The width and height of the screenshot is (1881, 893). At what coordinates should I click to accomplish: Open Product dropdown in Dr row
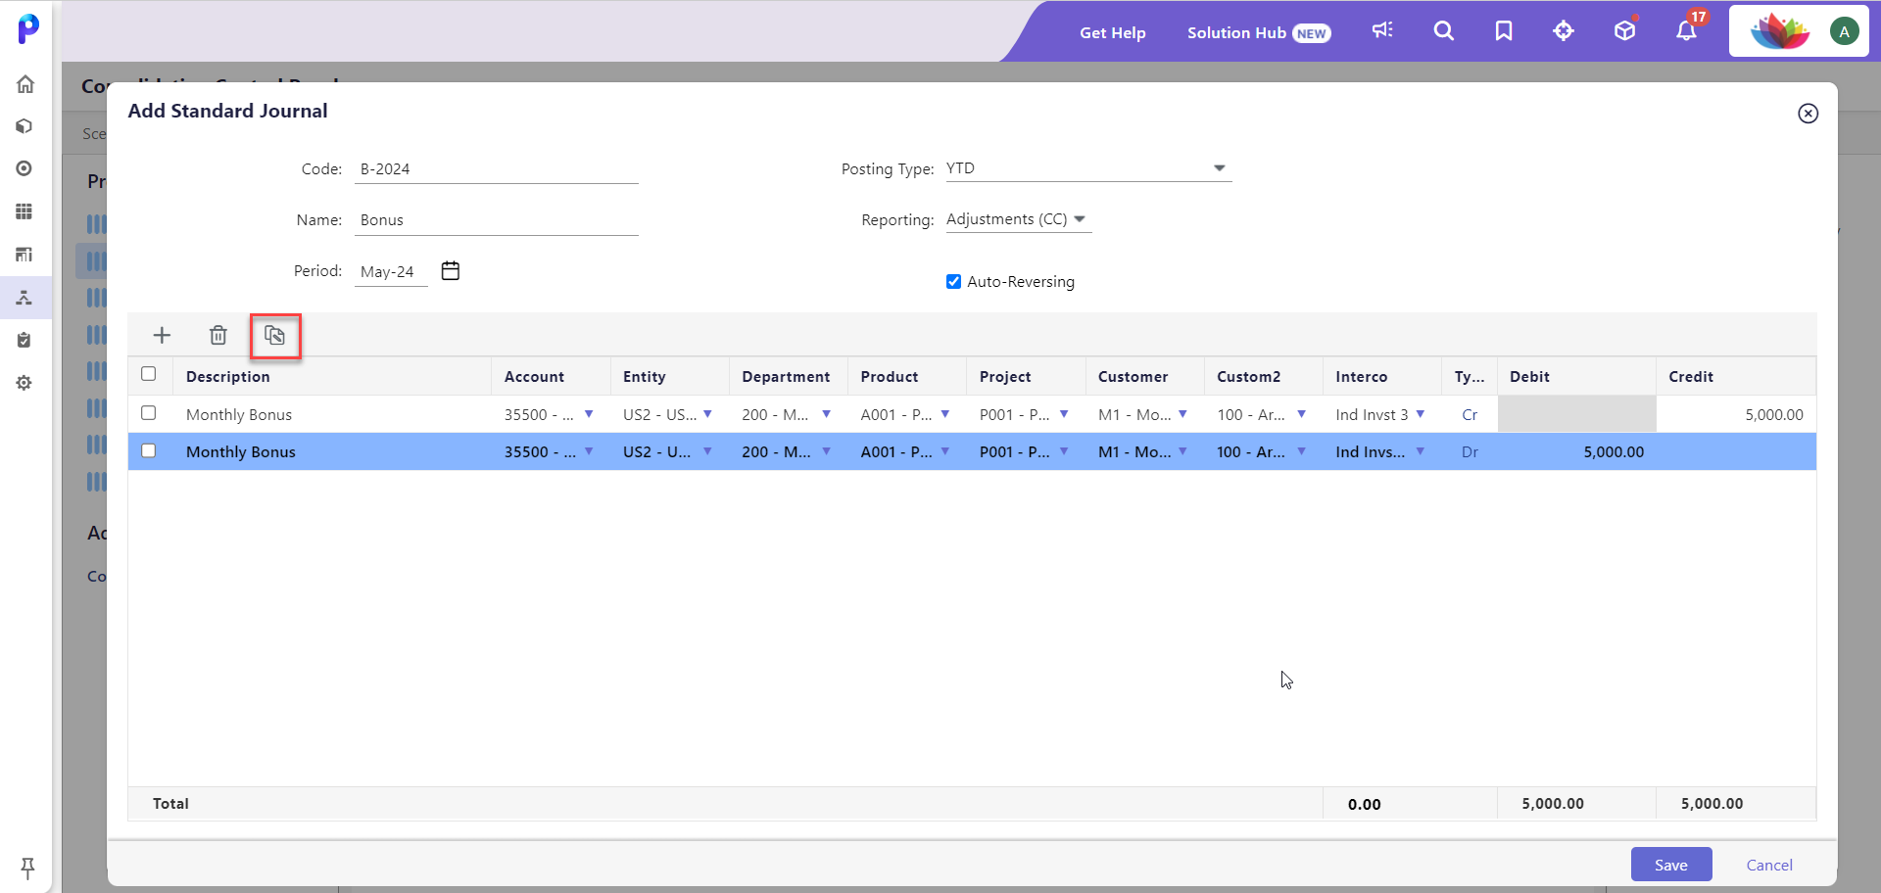click(944, 451)
